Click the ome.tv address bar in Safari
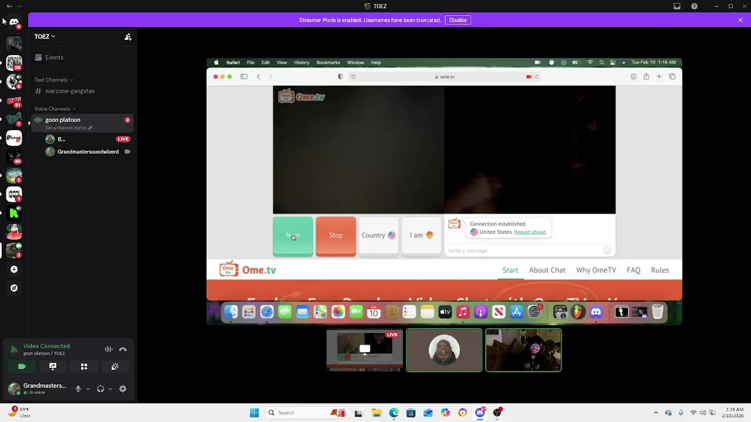Viewport: 751px width, 422px height. click(444, 77)
